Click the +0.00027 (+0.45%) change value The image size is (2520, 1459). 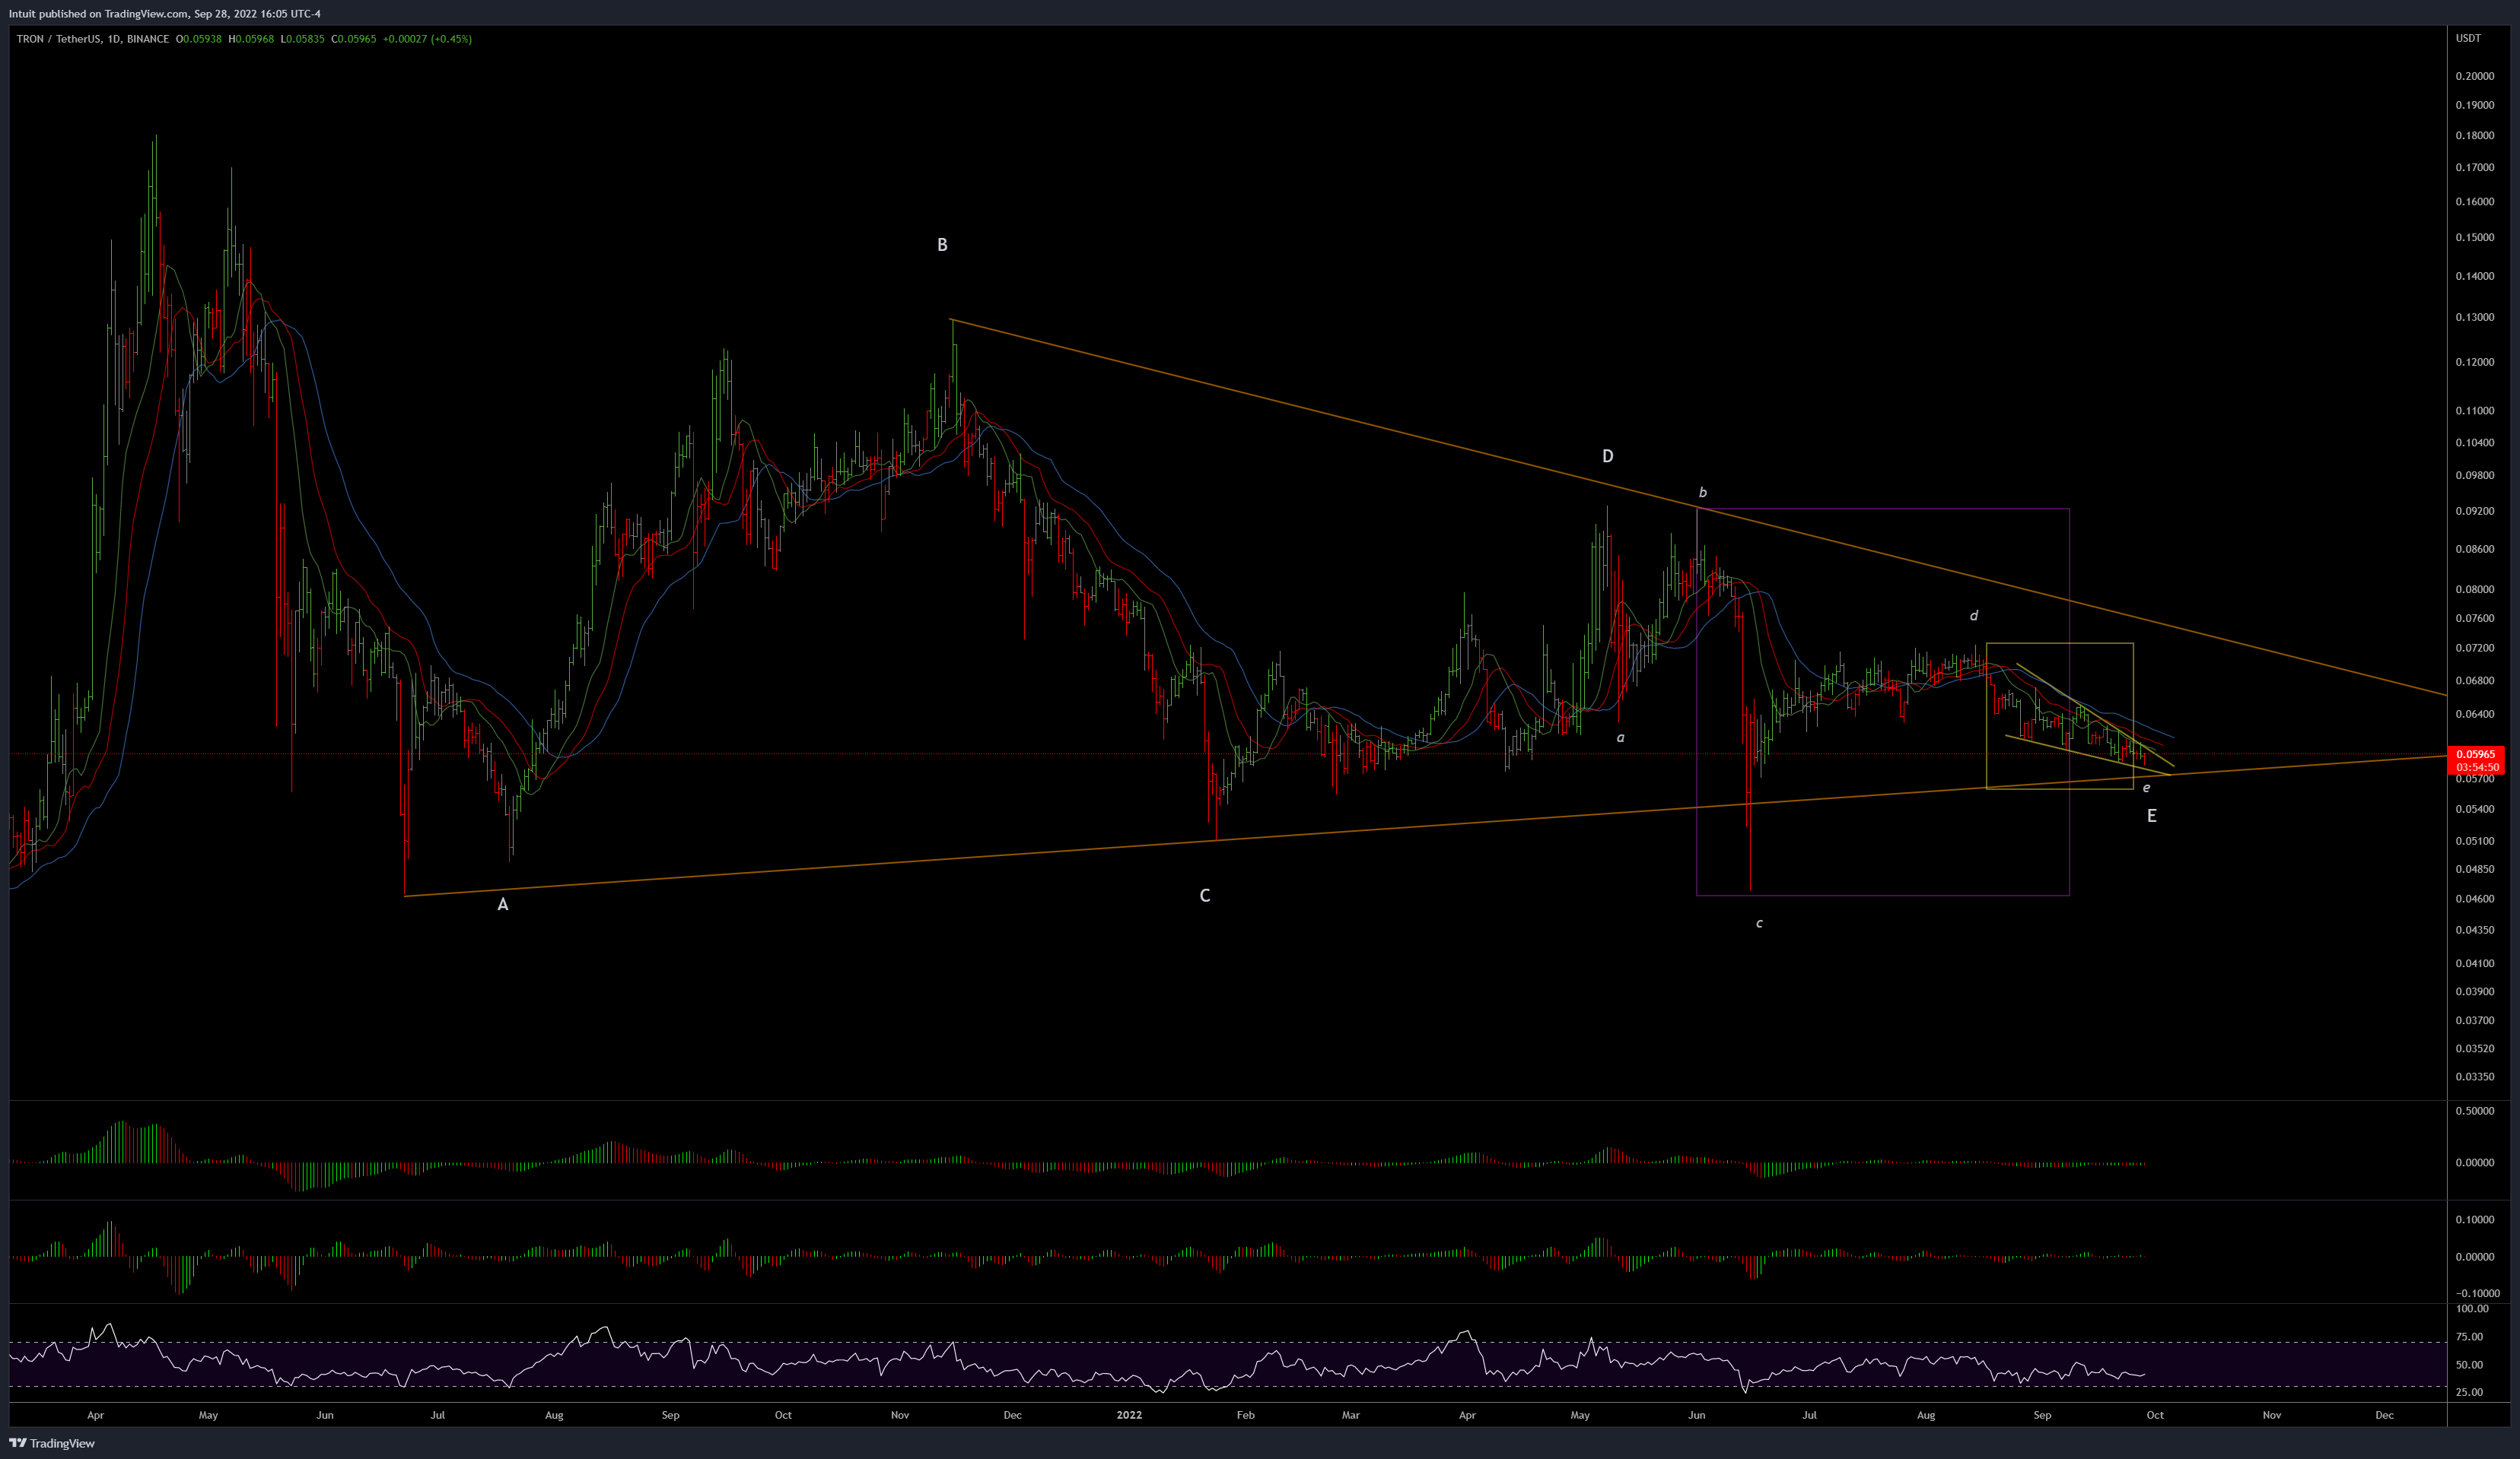(427, 39)
